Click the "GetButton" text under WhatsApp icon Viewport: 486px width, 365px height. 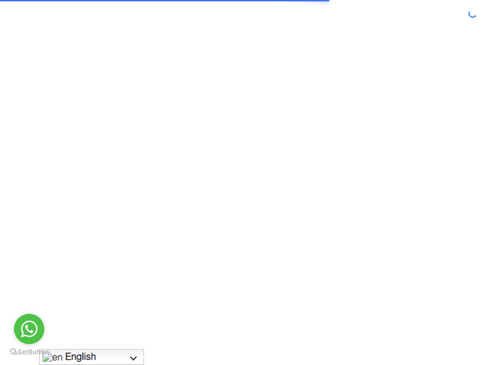[31, 352]
